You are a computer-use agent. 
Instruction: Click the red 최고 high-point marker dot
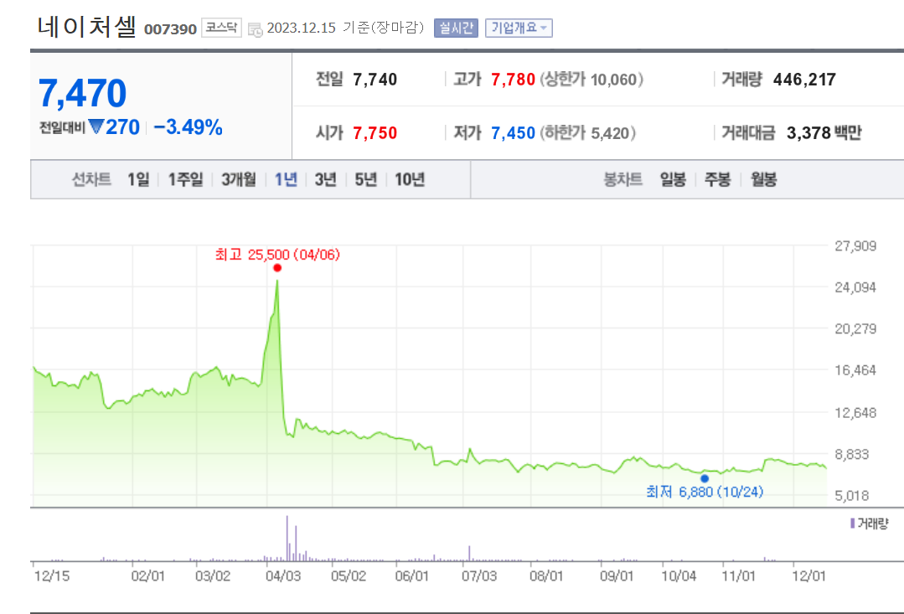[277, 267]
